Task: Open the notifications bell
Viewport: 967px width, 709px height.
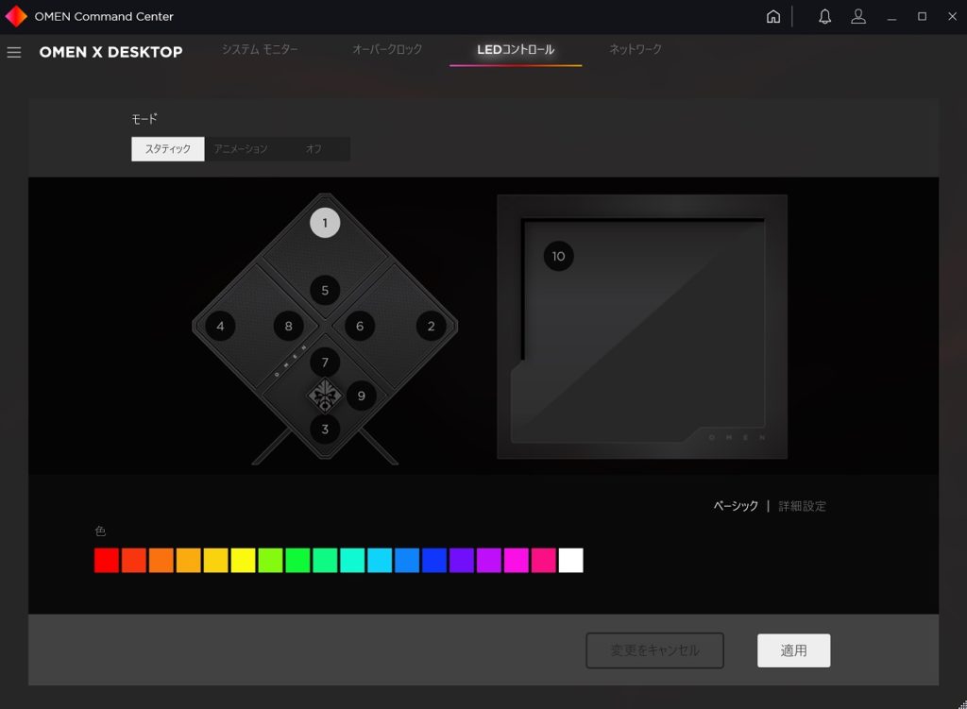Action: tap(824, 17)
